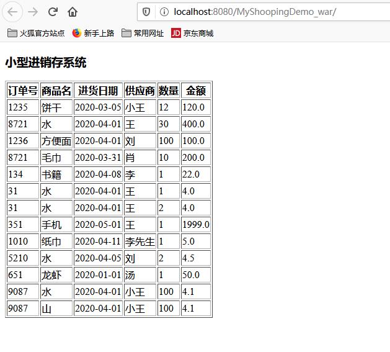Select date cell 2020-04-08
Viewport: 390px width, 352px height.
pos(98,174)
